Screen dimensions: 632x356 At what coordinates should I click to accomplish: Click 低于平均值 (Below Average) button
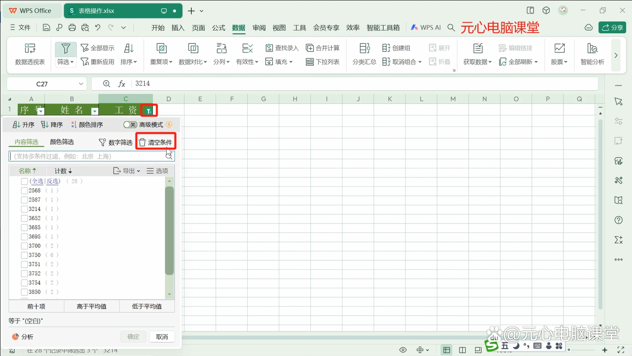pyautogui.click(x=147, y=306)
